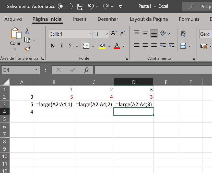Click the Wrap Text icon
Viewport: 212px width, 173px height.
click(183, 34)
